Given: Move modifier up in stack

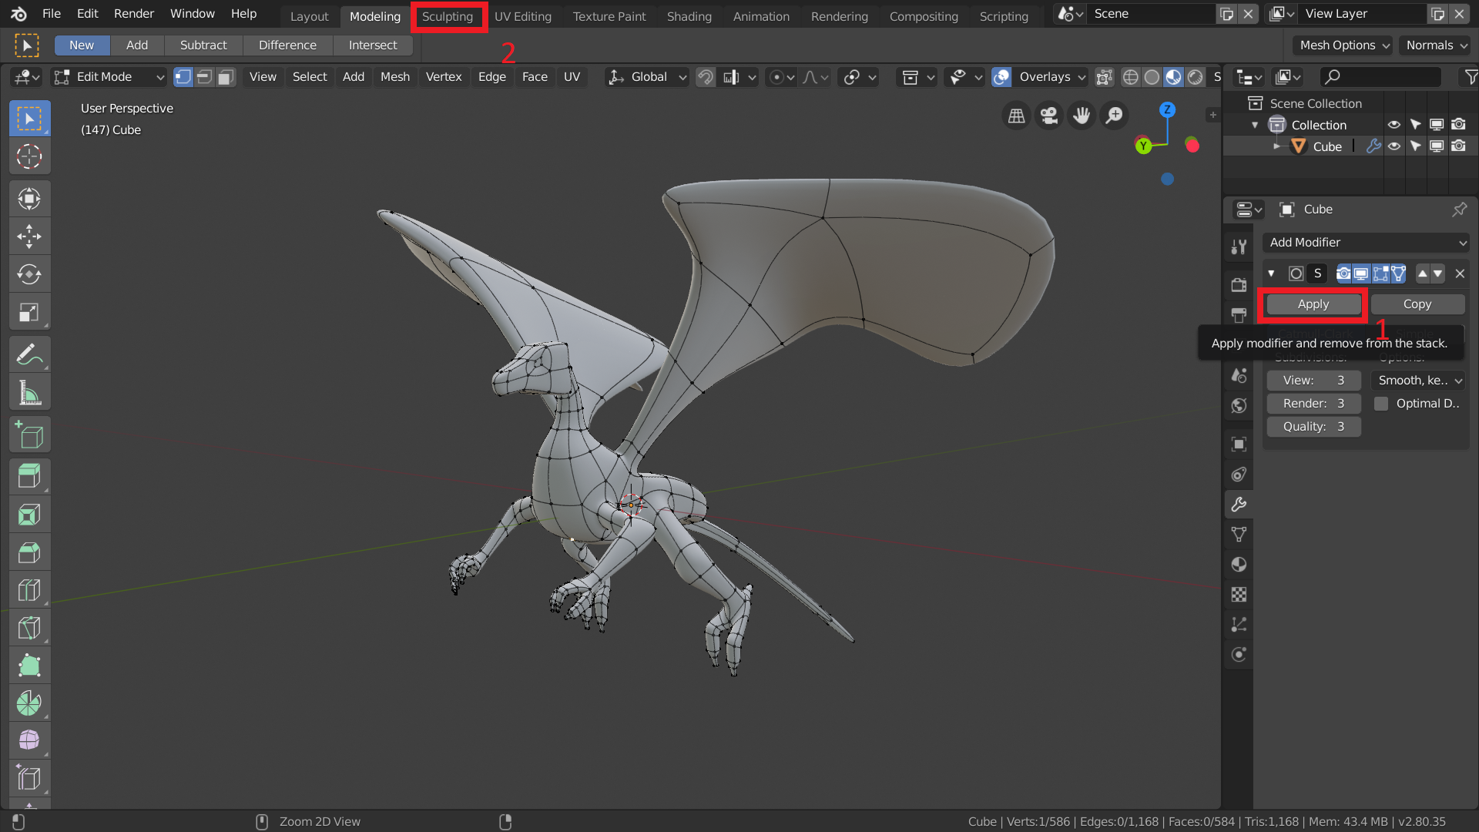Looking at the screenshot, I should tap(1423, 273).
